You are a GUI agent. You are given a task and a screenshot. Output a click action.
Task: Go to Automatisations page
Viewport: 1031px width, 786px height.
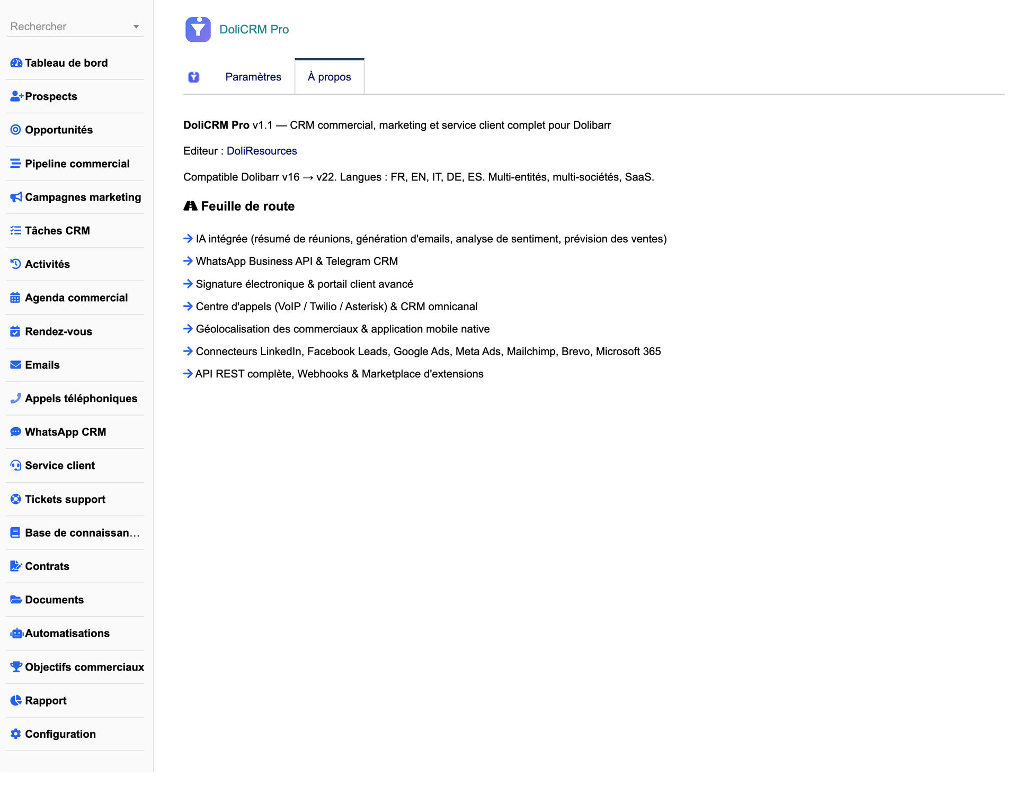(67, 633)
